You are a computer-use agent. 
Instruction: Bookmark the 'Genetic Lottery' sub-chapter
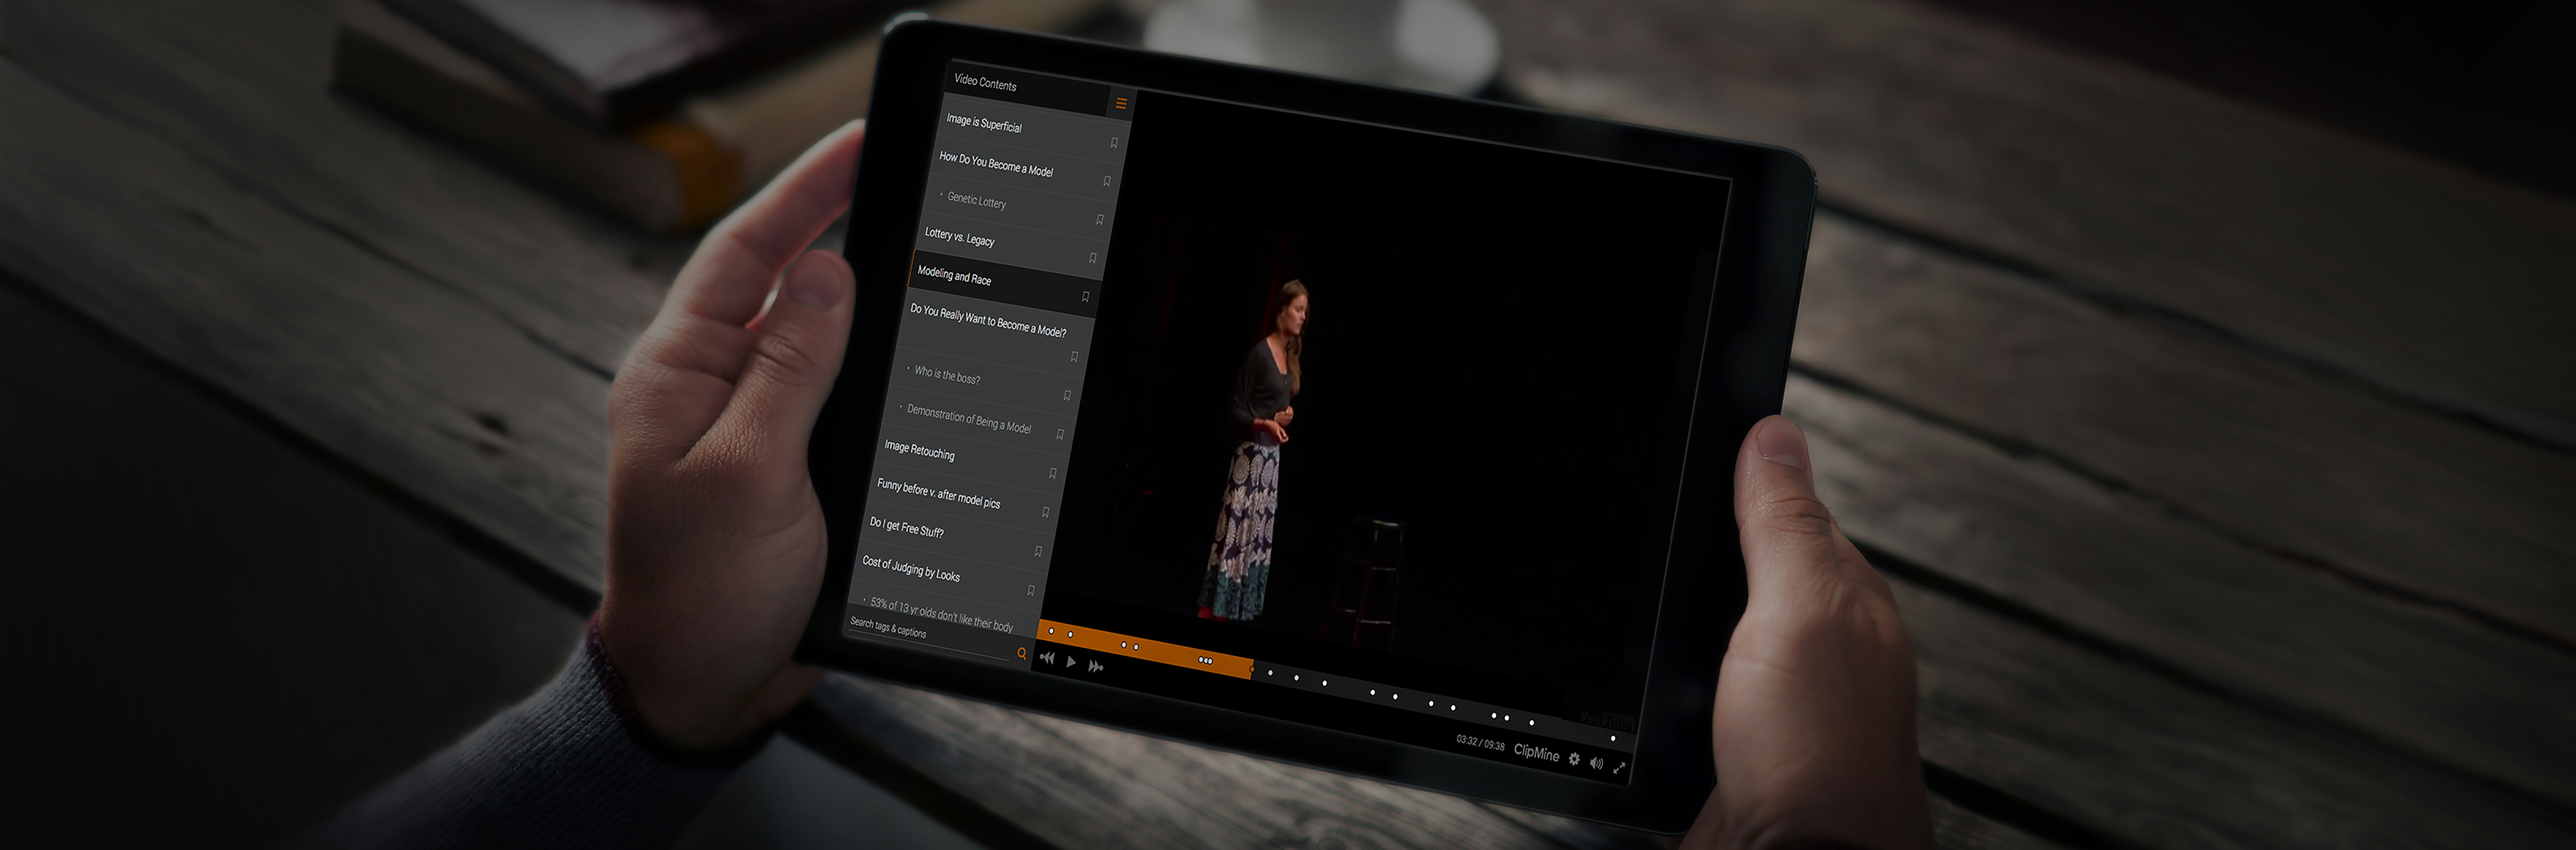click(1100, 220)
